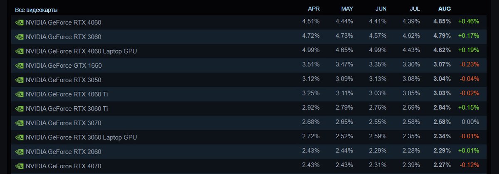Image resolution: width=499 pixels, height=174 pixels.
Task: Open NVIDIA GeForce RTX 3060 Laptop GPU entry
Action: click(x=81, y=137)
